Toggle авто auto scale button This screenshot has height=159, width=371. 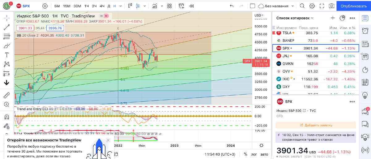264,154
